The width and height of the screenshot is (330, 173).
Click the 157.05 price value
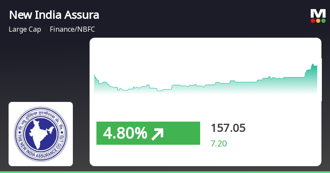click(228, 128)
